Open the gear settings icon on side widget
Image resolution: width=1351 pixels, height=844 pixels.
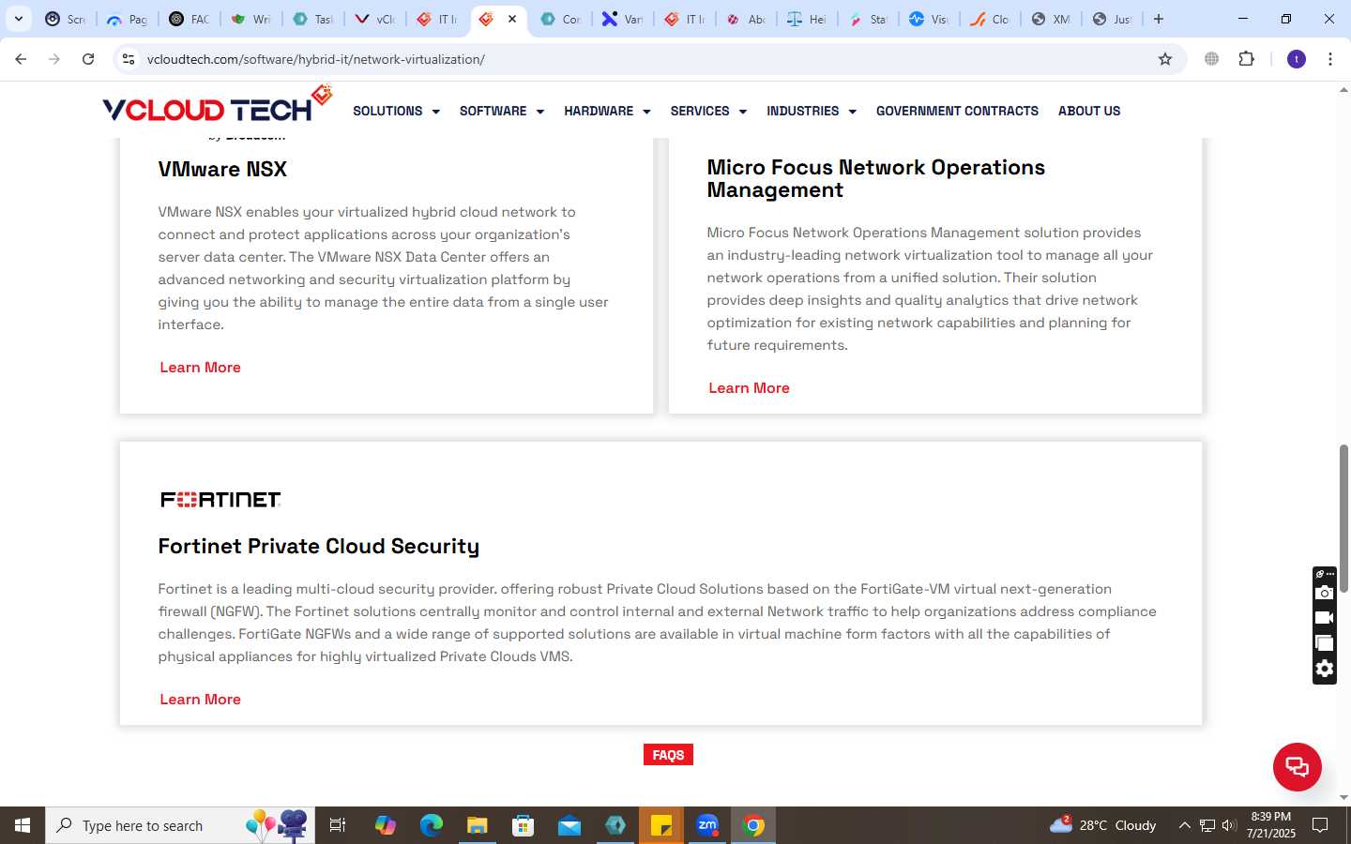point(1324,669)
